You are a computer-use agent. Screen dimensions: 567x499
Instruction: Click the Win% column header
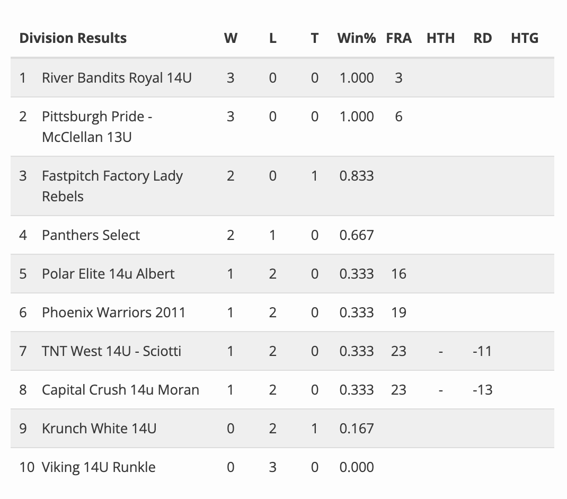[x=357, y=38]
